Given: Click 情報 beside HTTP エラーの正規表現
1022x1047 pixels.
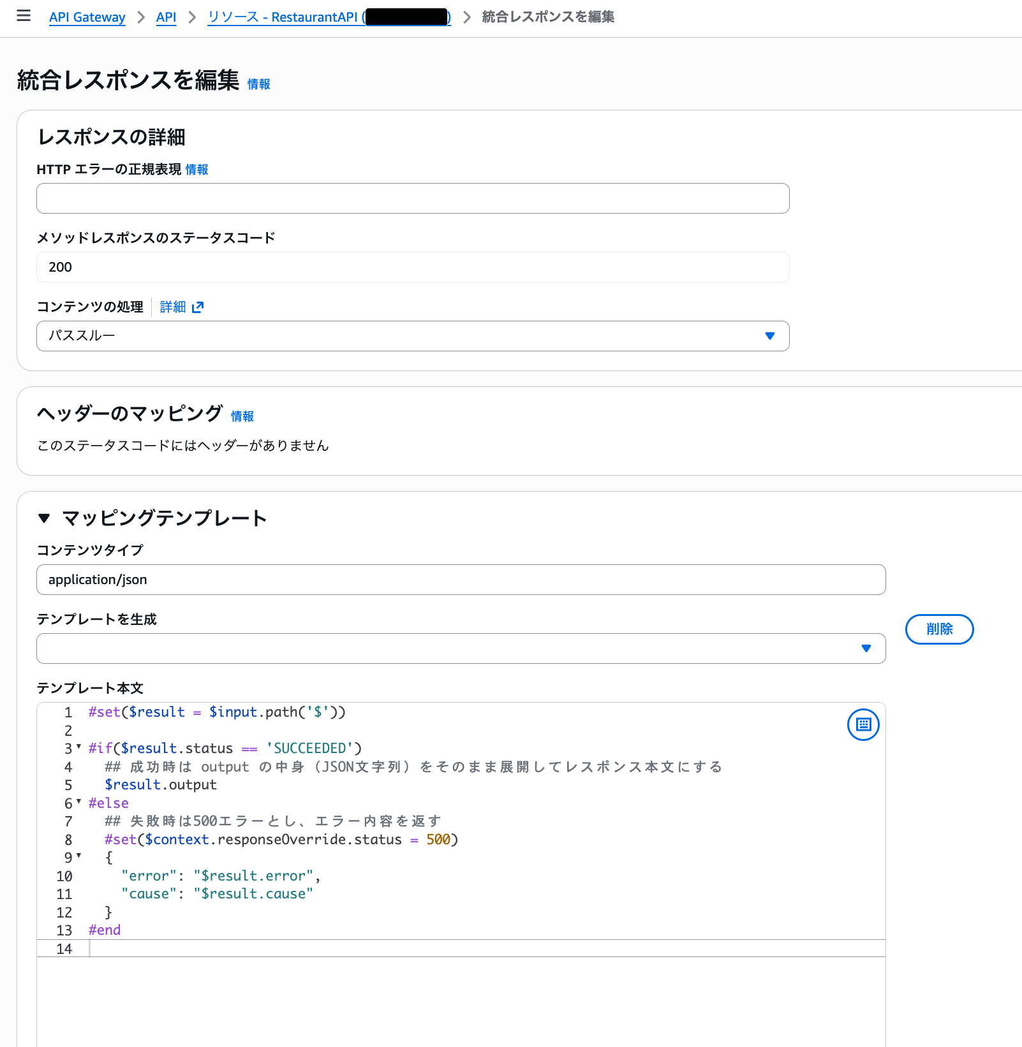Looking at the screenshot, I should coord(196,170).
